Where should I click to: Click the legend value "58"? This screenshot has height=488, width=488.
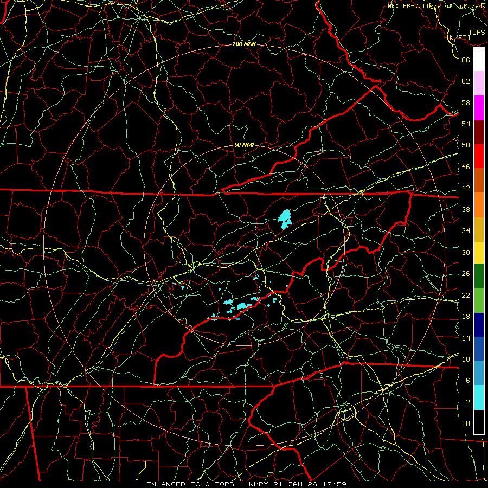pyautogui.click(x=466, y=102)
